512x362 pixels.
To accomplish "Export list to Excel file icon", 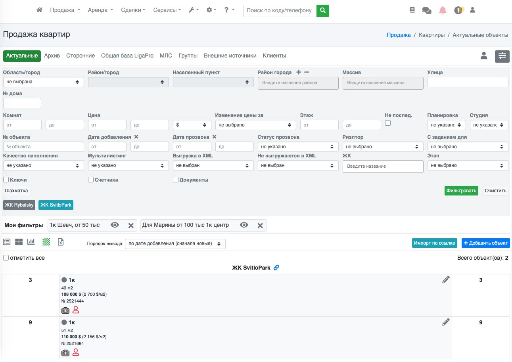I will (61, 242).
